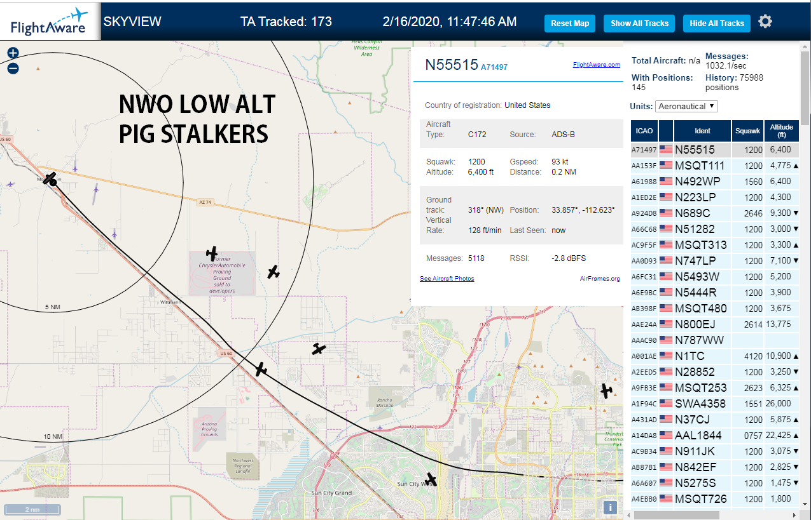Select N223LP row in aircraft table
The width and height of the screenshot is (811, 520).
[715, 197]
